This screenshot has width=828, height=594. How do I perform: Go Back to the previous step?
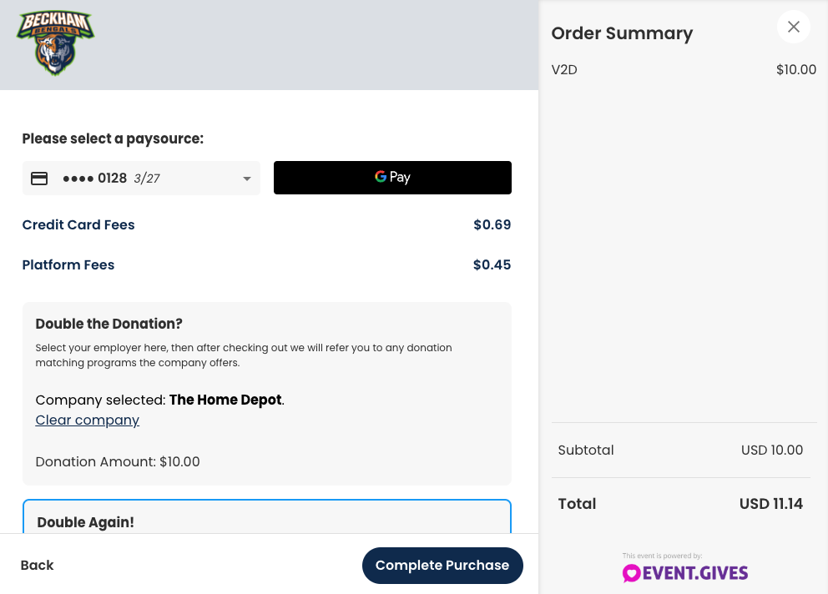(x=37, y=565)
